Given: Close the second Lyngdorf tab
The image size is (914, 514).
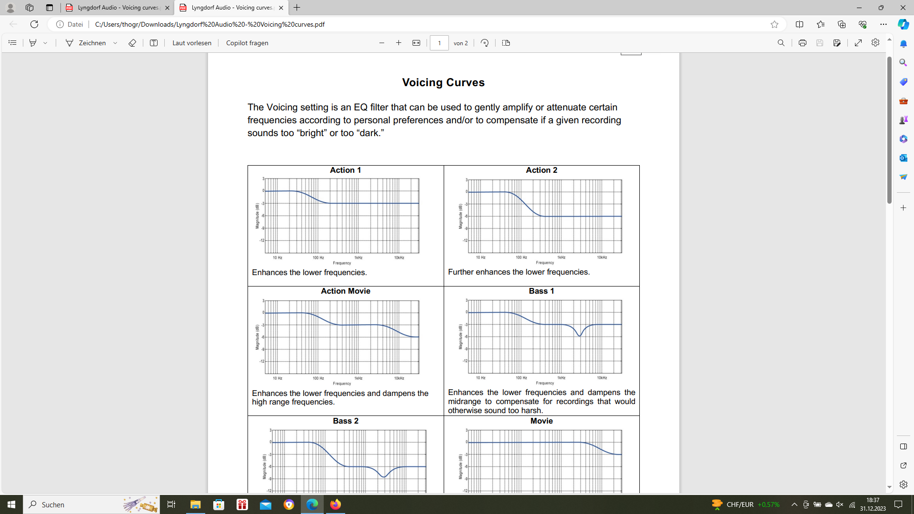Looking at the screenshot, I should click(281, 8).
